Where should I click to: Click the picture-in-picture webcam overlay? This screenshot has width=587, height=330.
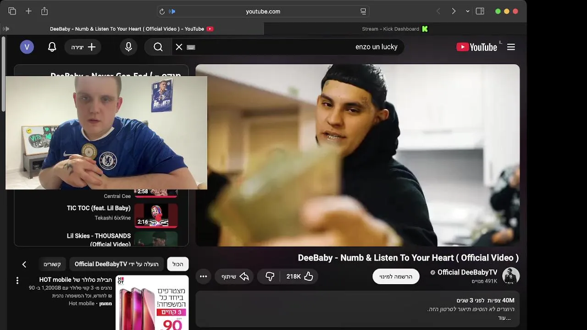coord(106,132)
